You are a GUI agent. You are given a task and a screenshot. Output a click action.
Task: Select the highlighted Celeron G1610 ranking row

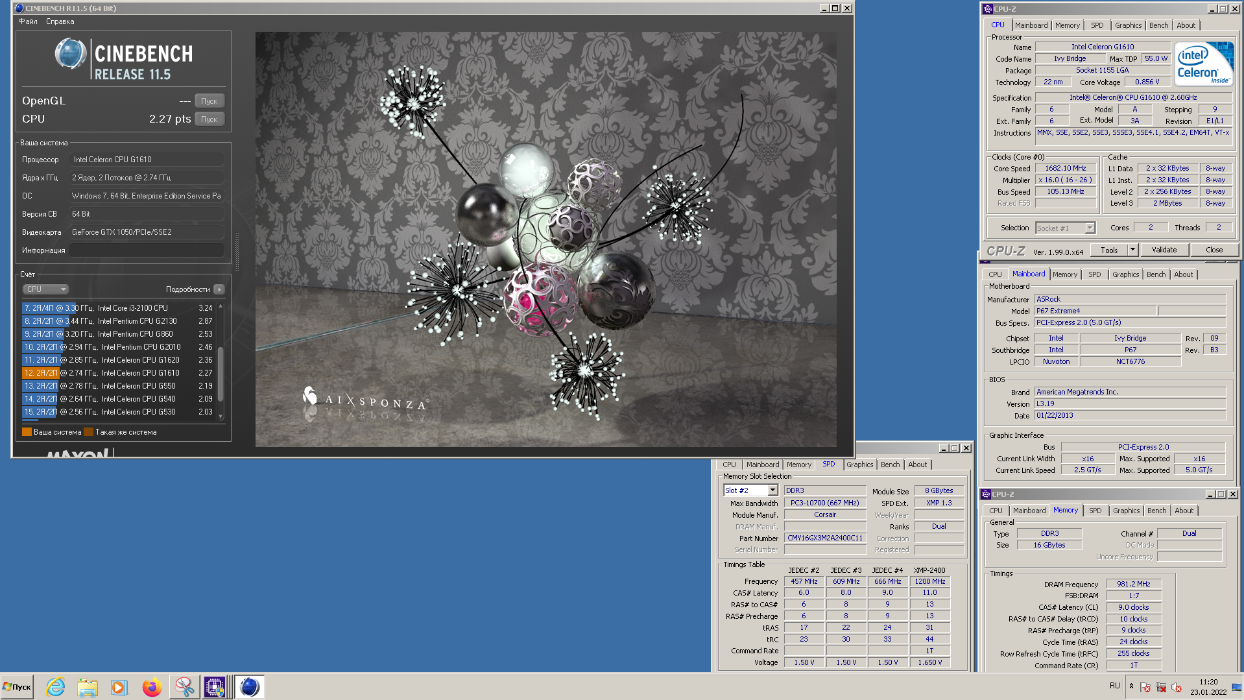[117, 373]
